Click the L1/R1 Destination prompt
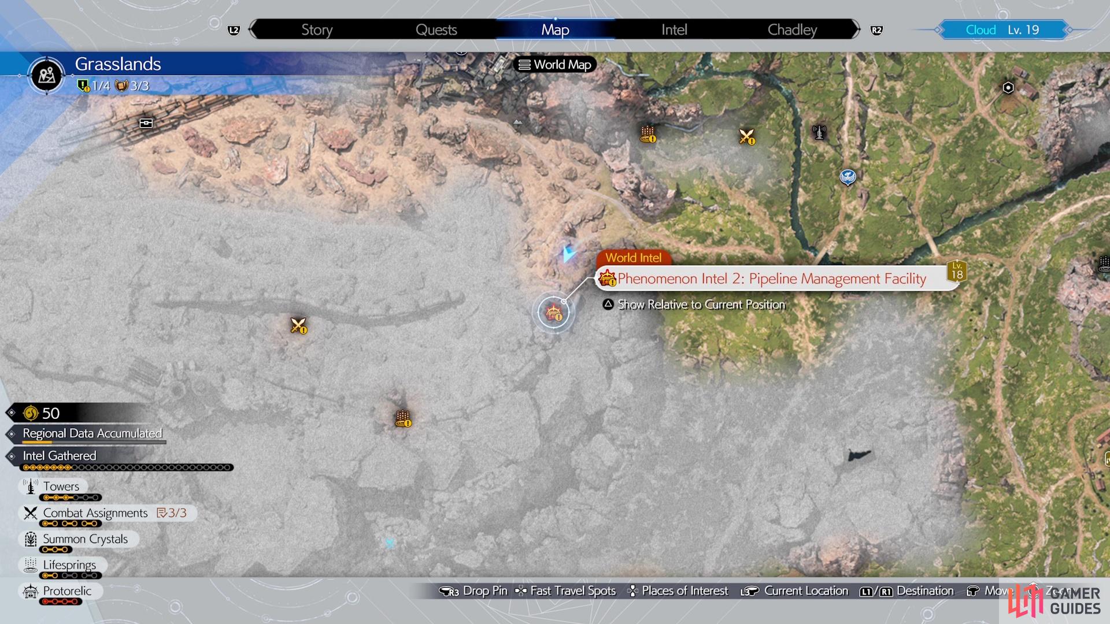The image size is (1110, 624). point(906,590)
